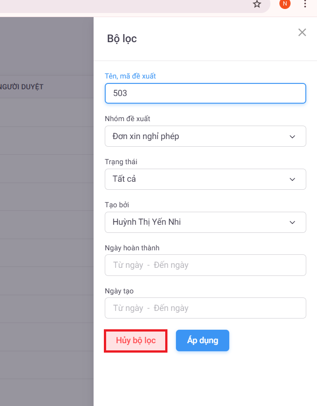Open Chrome's three-dot menu
Image resolution: width=317 pixels, height=406 pixels.
pos(305,4)
